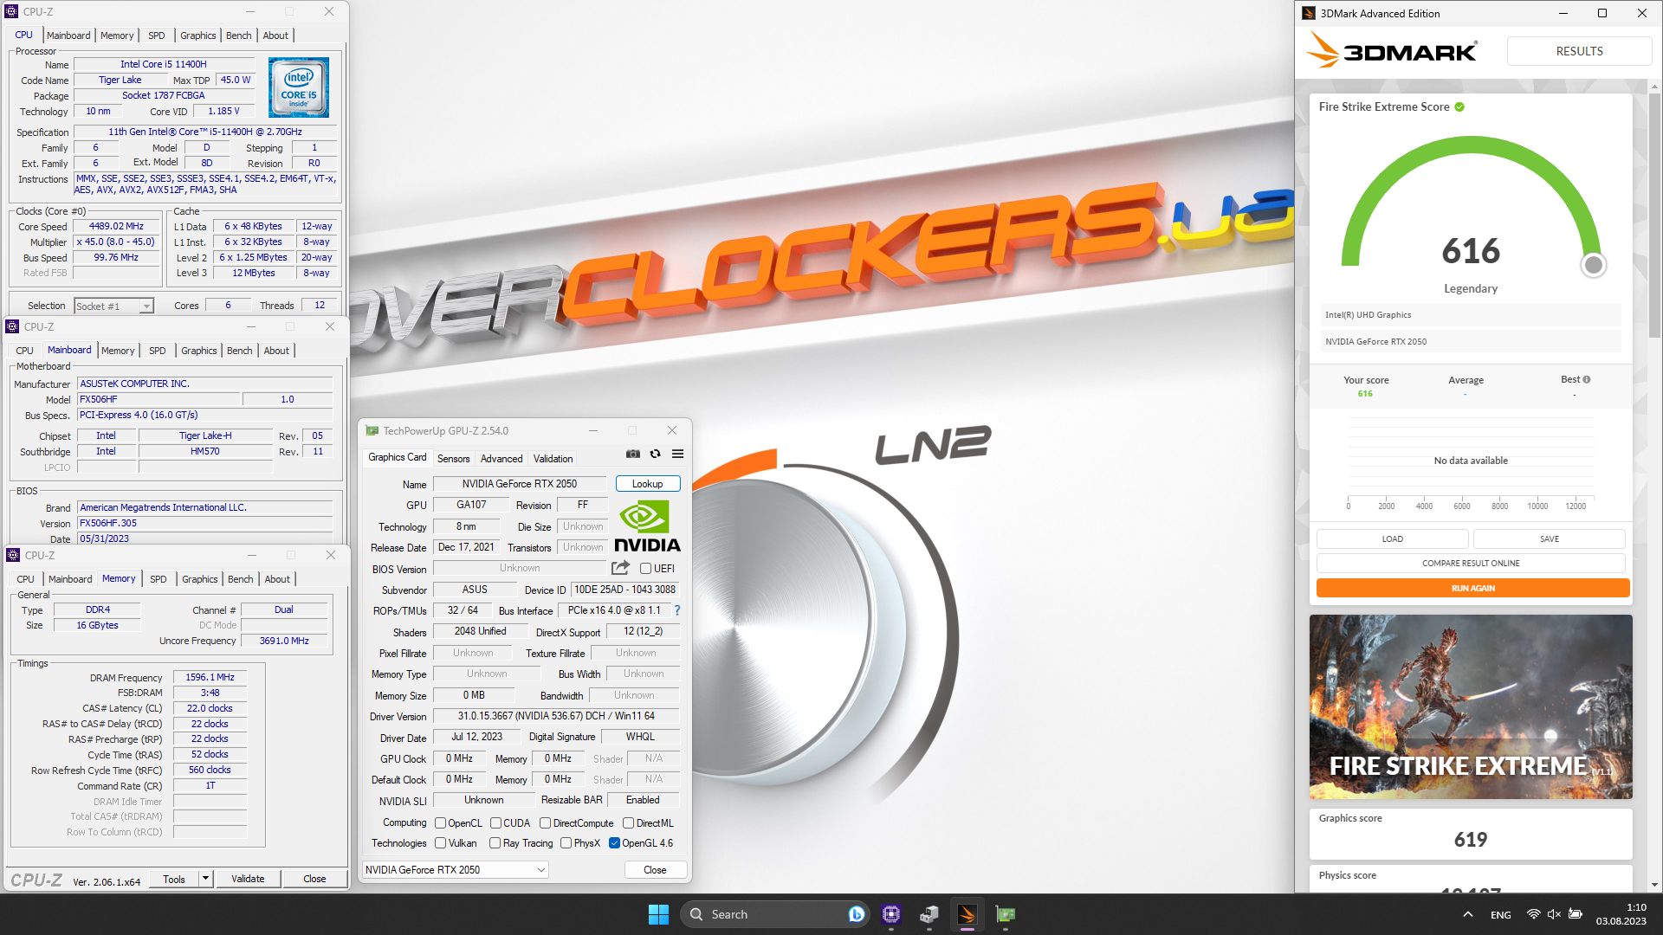Open the SPD tab in the Memory CPU-Z window
The image size is (1663, 935).
pyautogui.click(x=158, y=579)
